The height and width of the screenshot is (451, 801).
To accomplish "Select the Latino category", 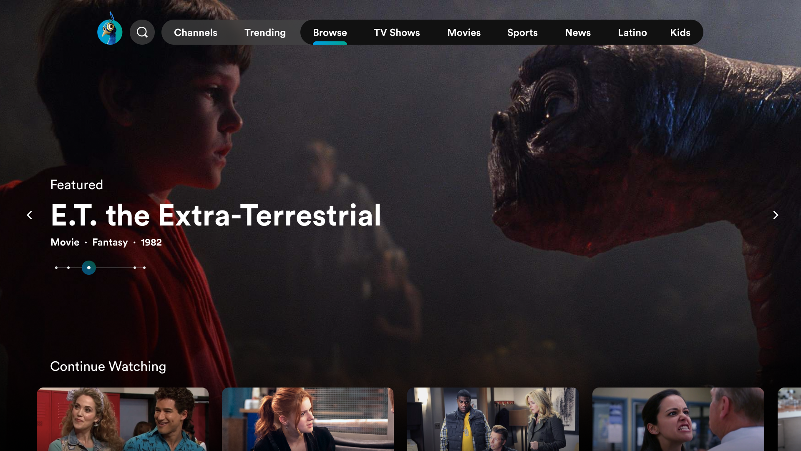I will tap(632, 33).
